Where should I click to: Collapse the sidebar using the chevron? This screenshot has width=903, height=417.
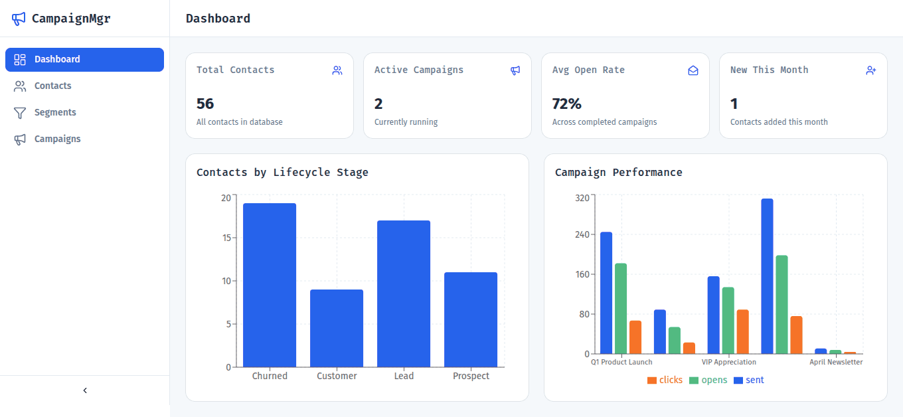click(x=84, y=390)
